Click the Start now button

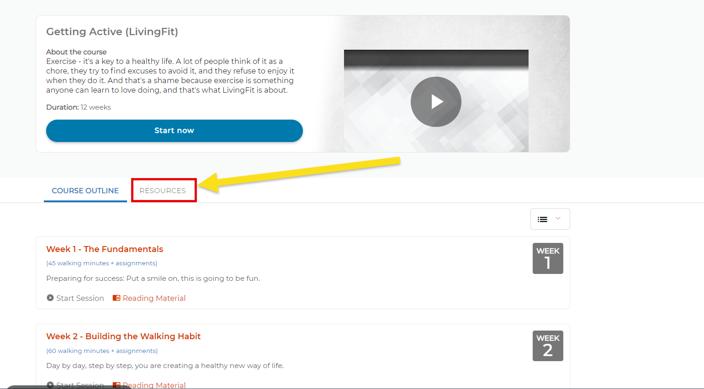click(175, 131)
